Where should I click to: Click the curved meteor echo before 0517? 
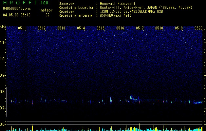click(134, 99)
